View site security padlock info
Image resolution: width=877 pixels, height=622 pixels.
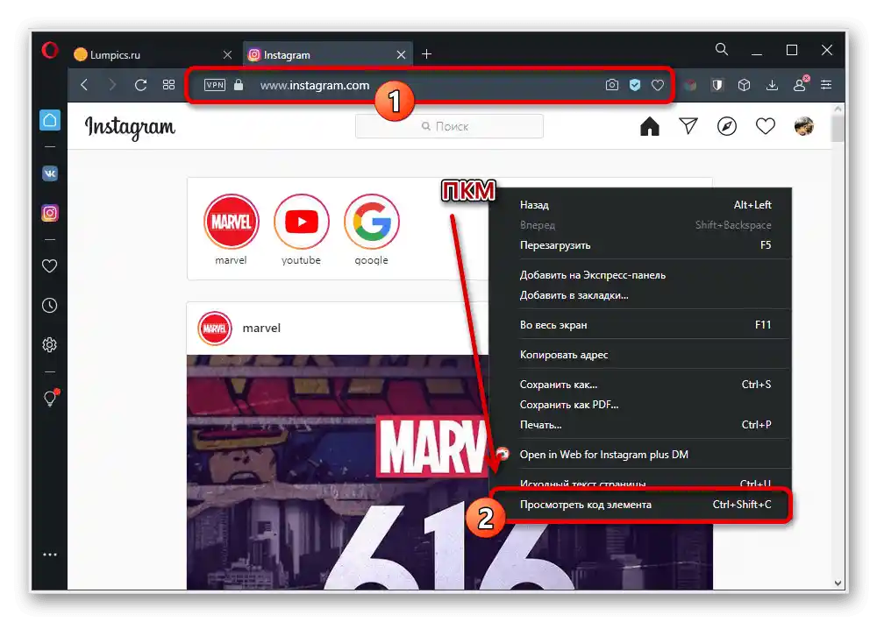[239, 85]
